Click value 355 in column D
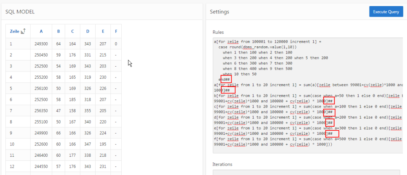Screen dimensions: 407x175 point(88,111)
